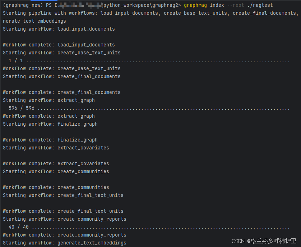
Task: Click the '(graphrag_new)' environment prefix
Action: [23, 5]
